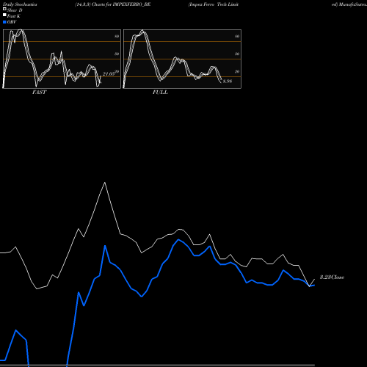Click the Slow D legend swatch
This screenshot has height=367, width=367.
(x=4, y=9)
